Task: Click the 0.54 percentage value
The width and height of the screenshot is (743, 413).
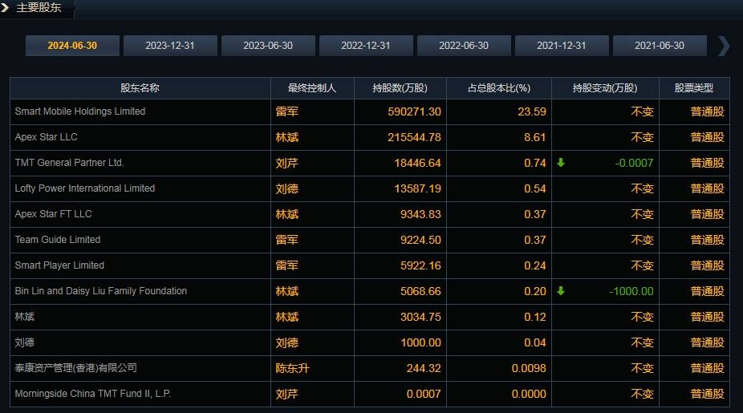Action: tap(535, 188)
